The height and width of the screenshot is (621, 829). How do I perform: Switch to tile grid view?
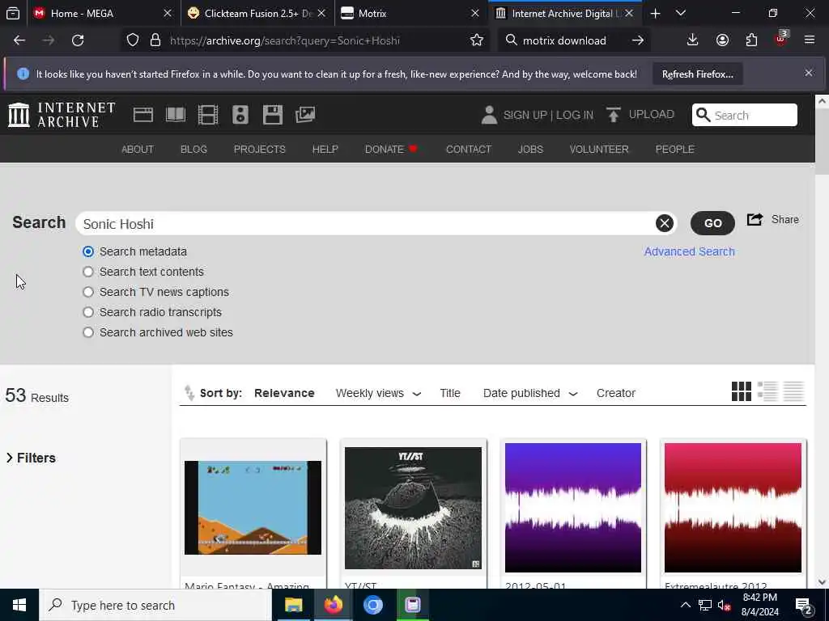tap(742, 391)
